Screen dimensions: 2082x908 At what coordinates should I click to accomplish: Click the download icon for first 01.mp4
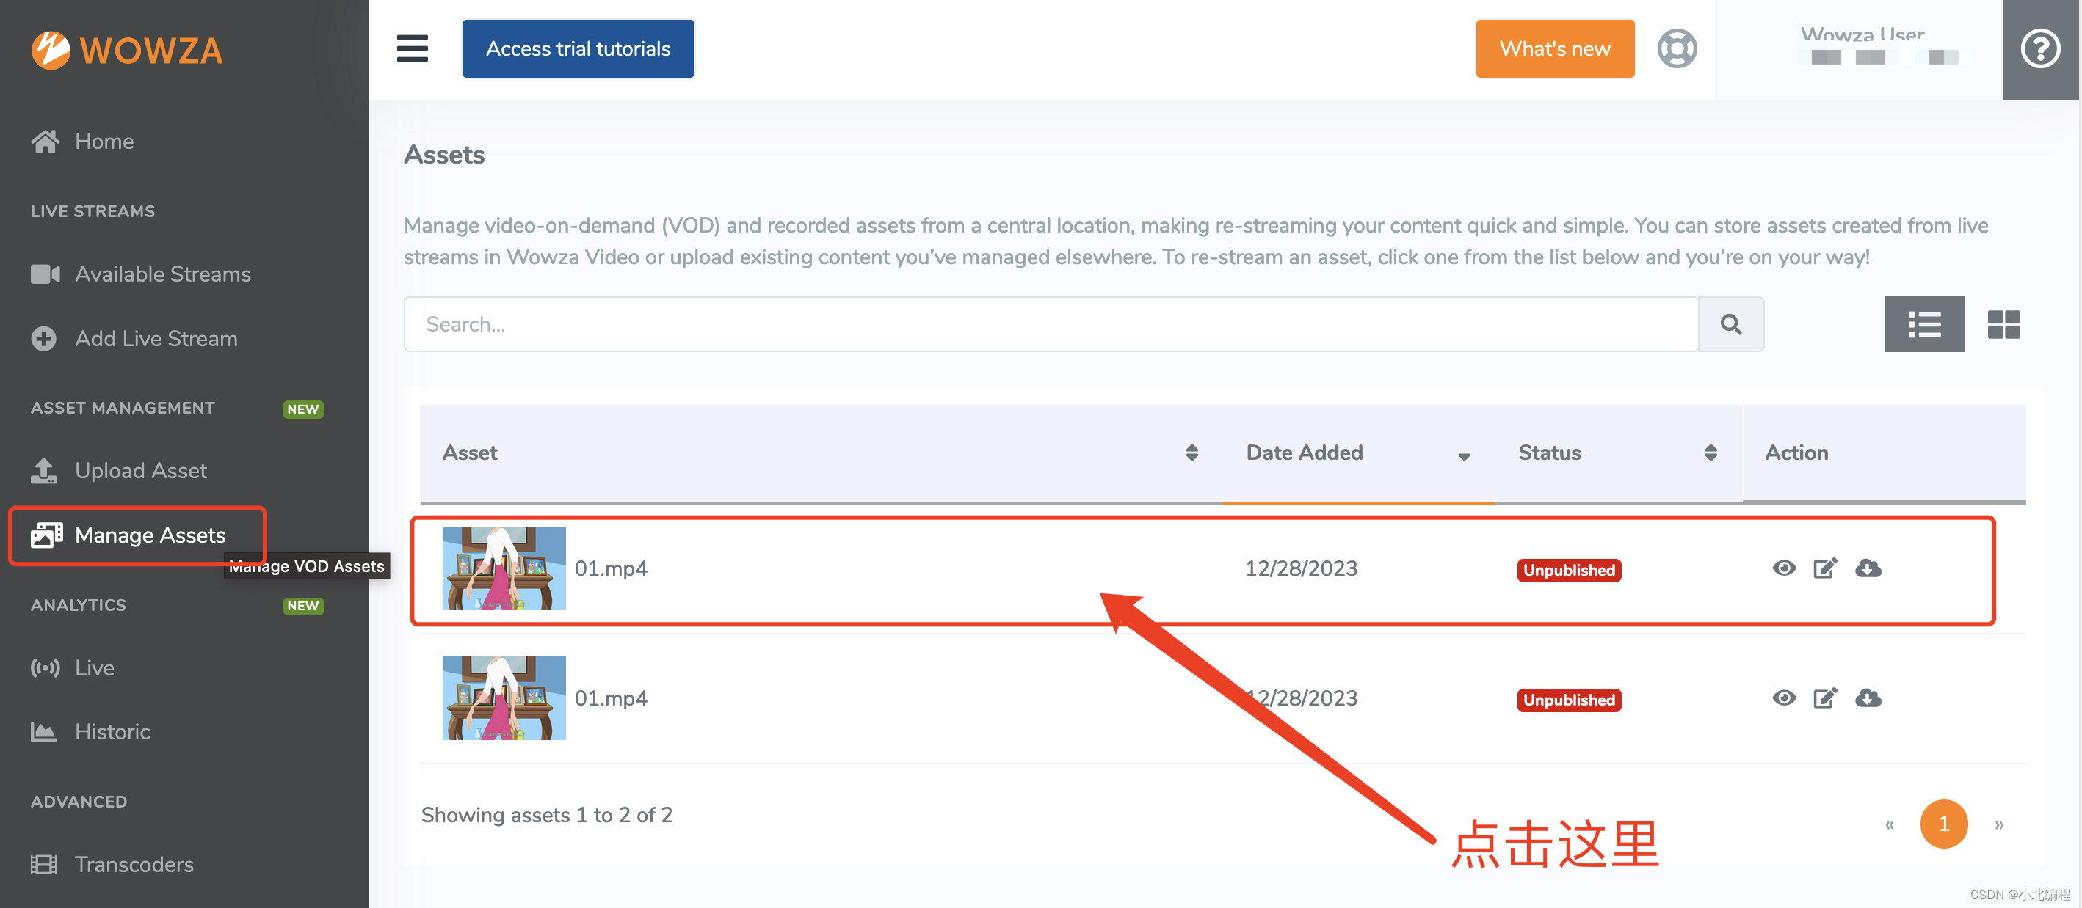pos(1865,569)
